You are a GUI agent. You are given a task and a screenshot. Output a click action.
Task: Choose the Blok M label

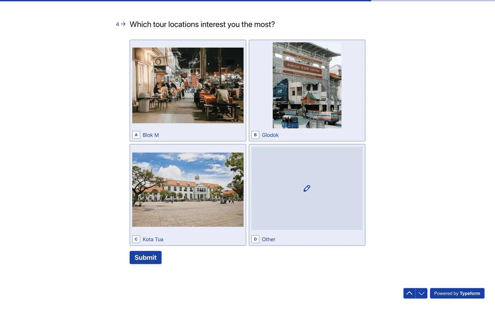151,135
